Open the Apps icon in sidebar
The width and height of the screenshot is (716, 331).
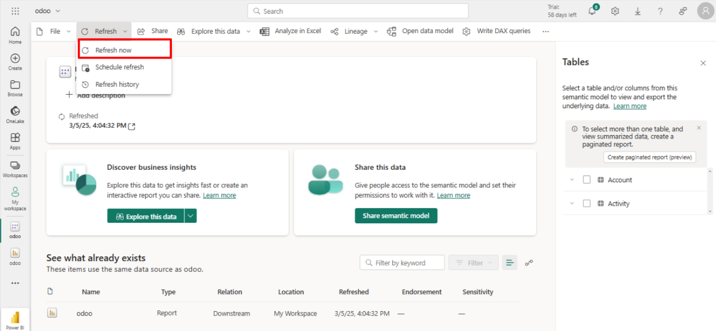click(x=15, y=140)
